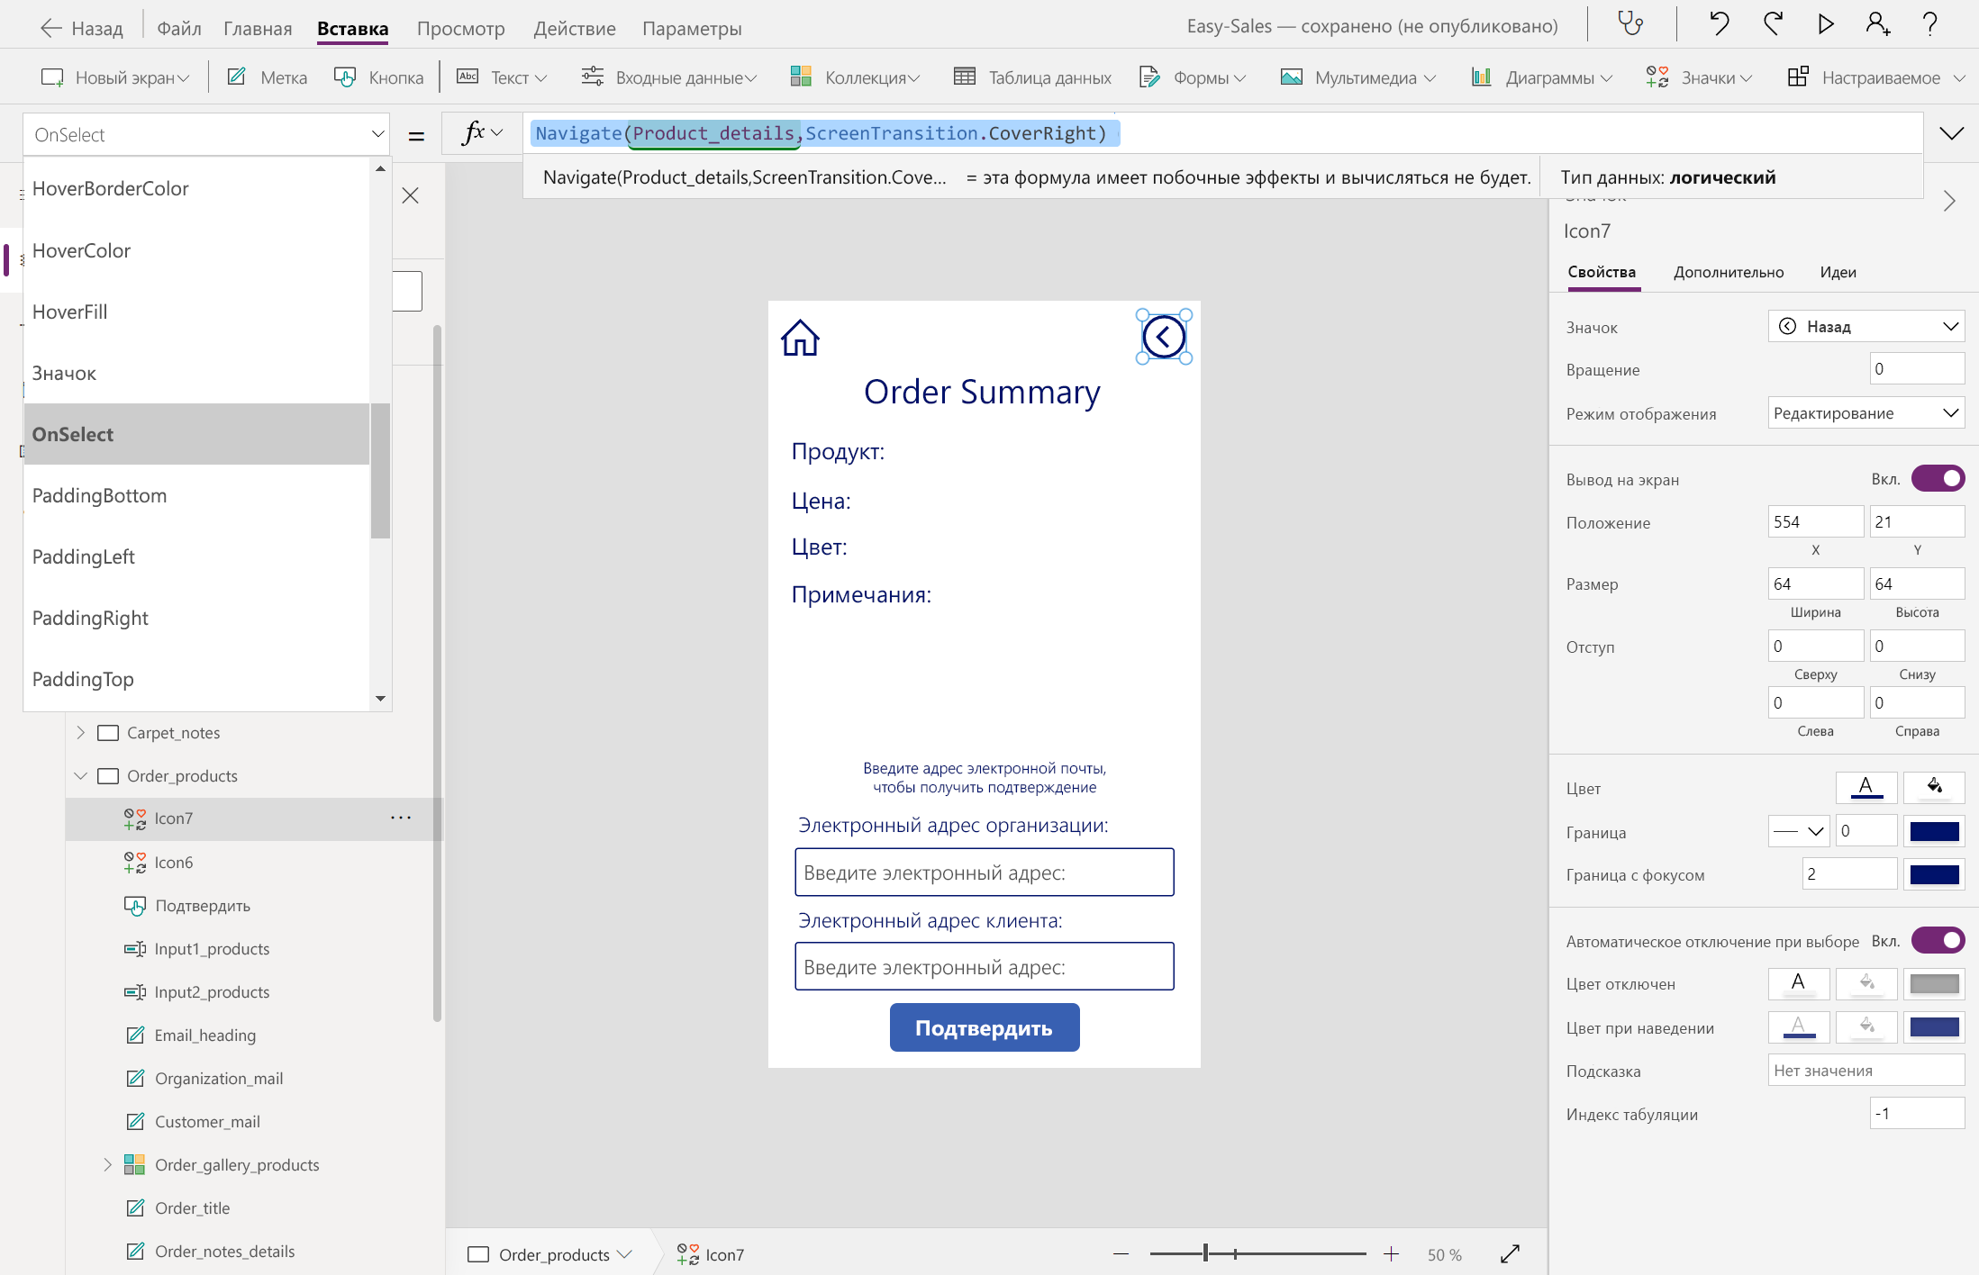This screenshot has height=1275, width=1979.
Task: Click the 'Подтвердить' button on canvas
Action: pyautogui.click(x=984, y=1027)
